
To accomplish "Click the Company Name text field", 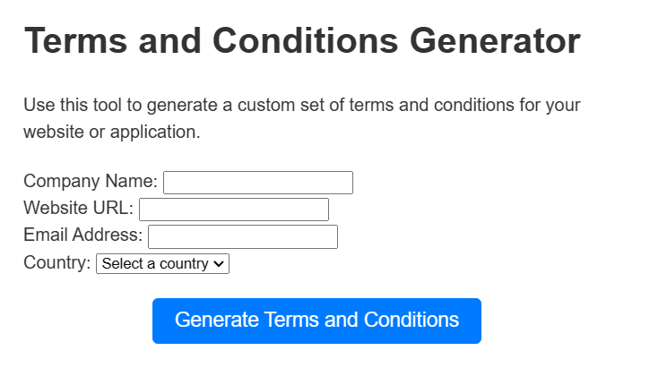I will coord(257,183).
